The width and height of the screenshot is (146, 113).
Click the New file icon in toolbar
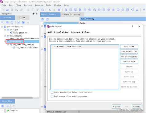[x=2, y=10]
